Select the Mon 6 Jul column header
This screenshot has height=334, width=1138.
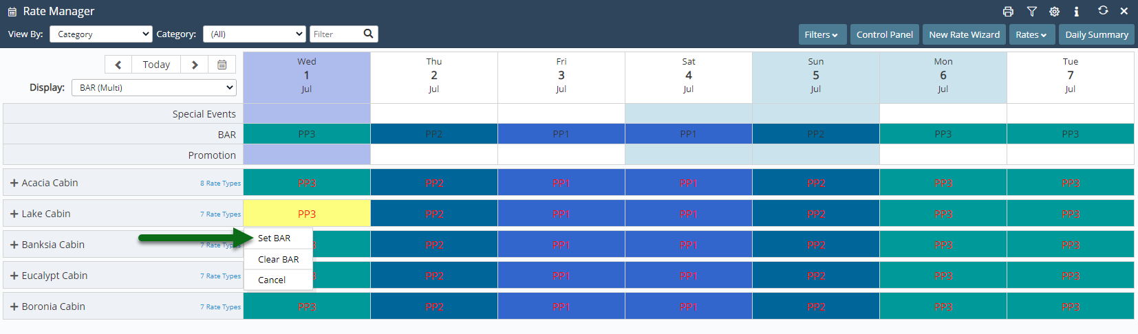pyautogui.click(x=943, y=78)
